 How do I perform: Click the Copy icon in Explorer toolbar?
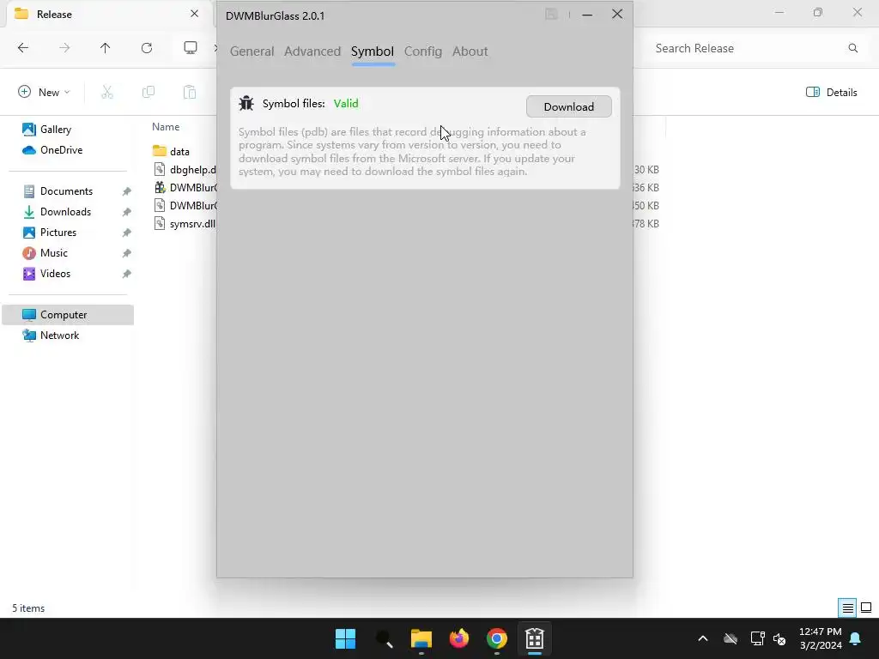tap(149, 92)
